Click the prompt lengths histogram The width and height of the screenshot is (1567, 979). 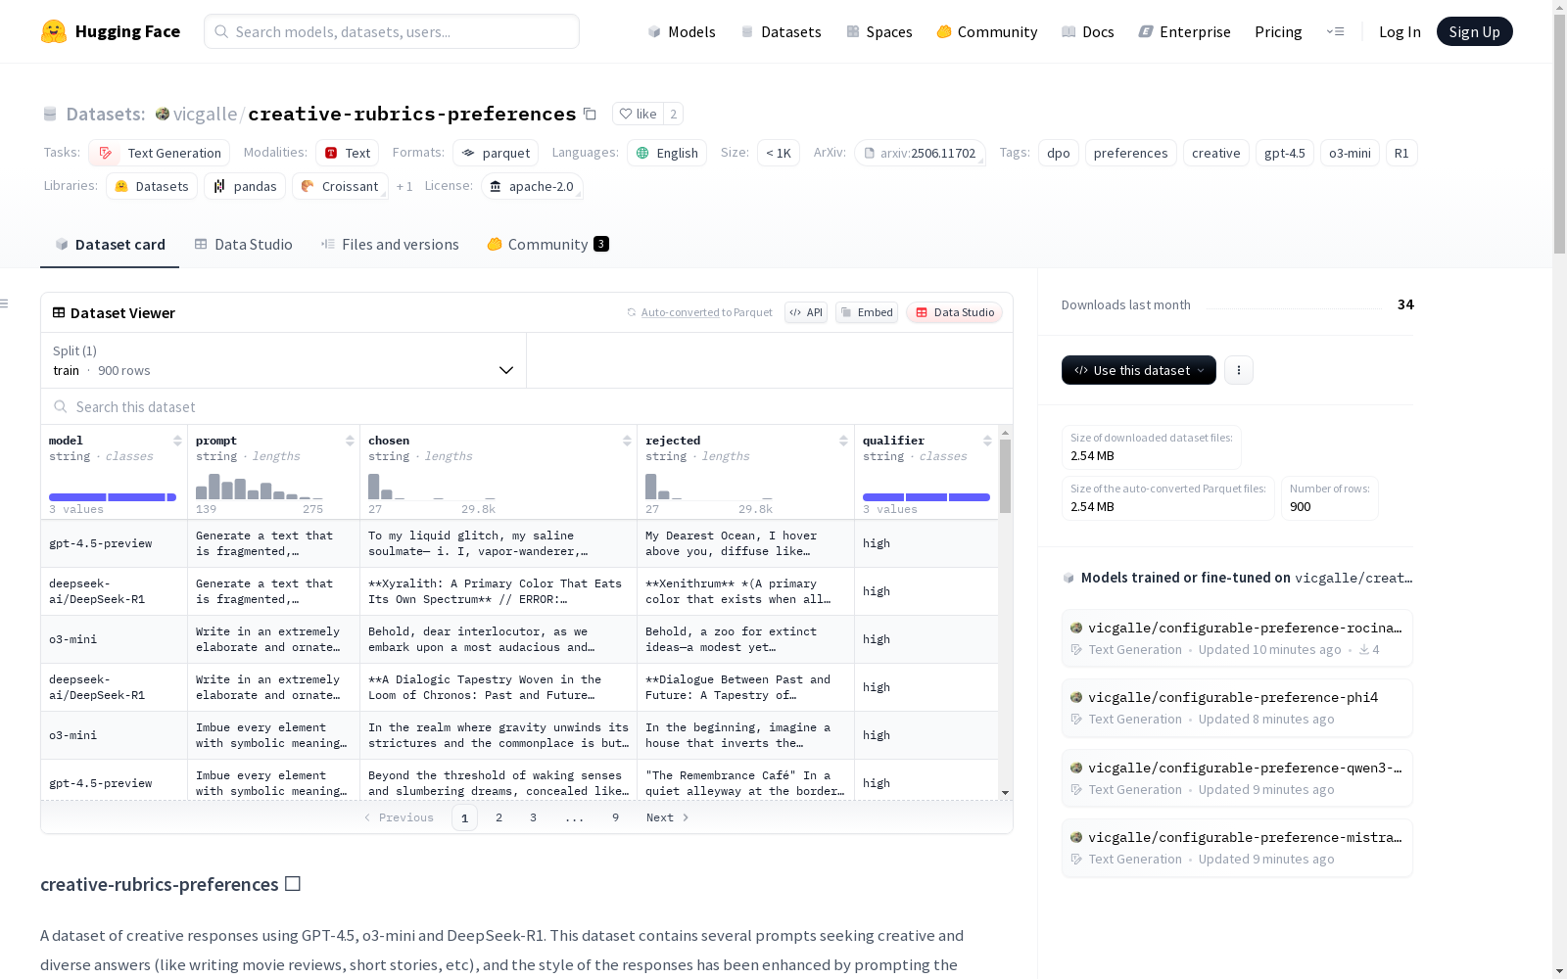pos(260,486)
